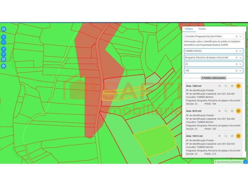Zoom out the map with minus button
The image size is (248, 186).
pos(3,42)
